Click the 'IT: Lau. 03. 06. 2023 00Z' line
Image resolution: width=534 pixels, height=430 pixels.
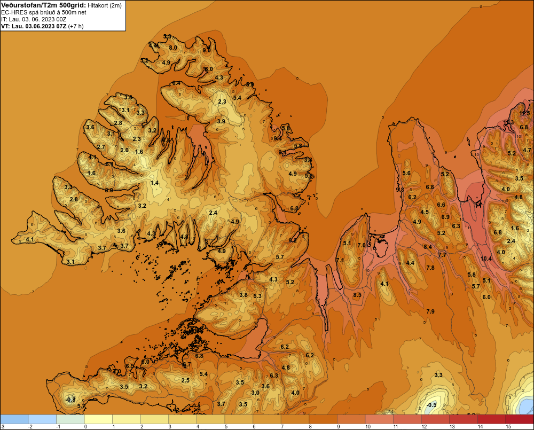point(34,19)
